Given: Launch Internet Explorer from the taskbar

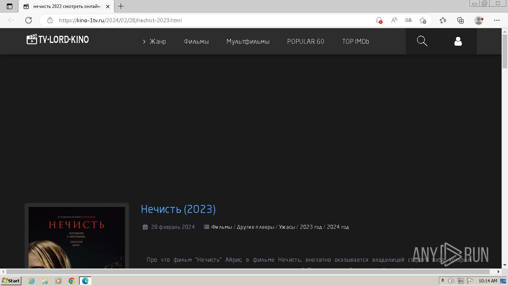Looking at the screenshot, I should click(32, 281).
